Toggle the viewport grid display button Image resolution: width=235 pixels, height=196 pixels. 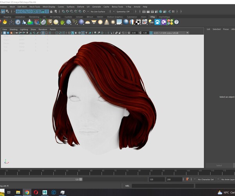43,33
